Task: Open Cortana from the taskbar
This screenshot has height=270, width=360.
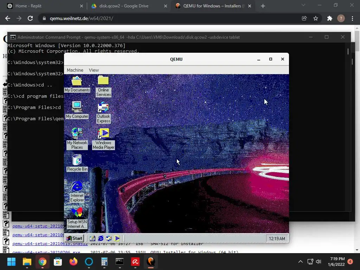Action: [x=89, y=262]
